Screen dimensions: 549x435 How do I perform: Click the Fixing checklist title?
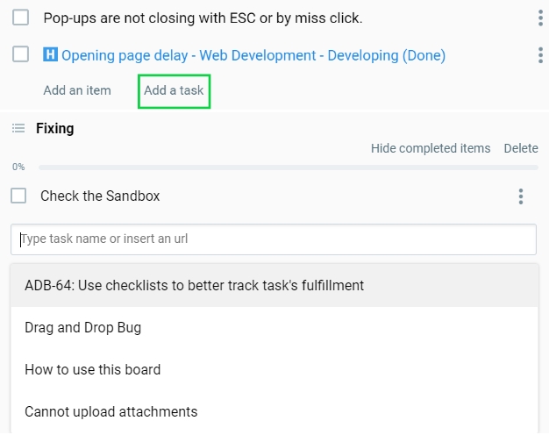point(55,129)
